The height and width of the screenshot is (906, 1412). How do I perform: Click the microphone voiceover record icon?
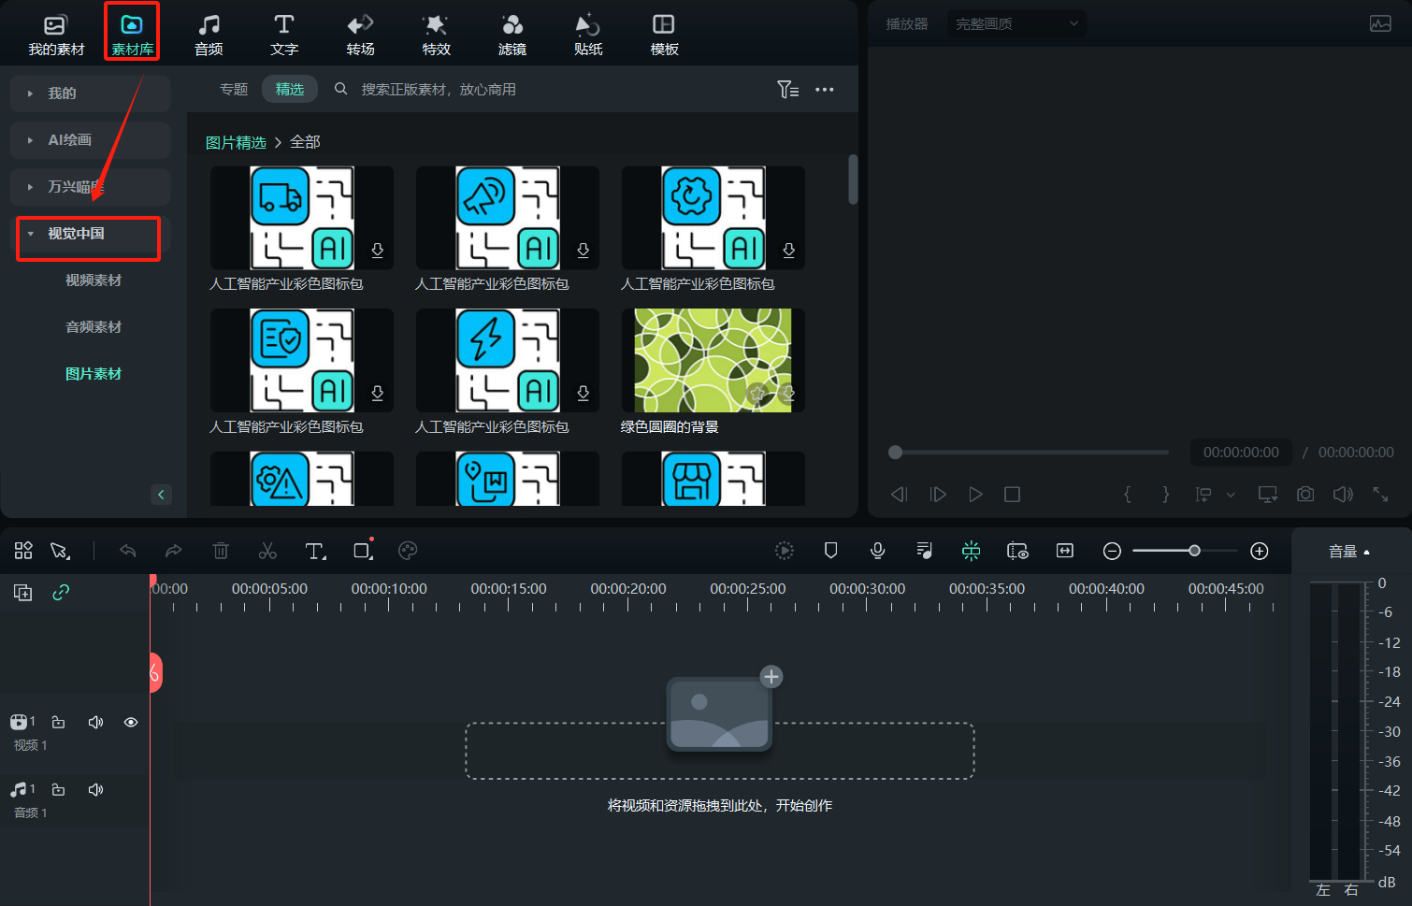(x=877, y=551)
